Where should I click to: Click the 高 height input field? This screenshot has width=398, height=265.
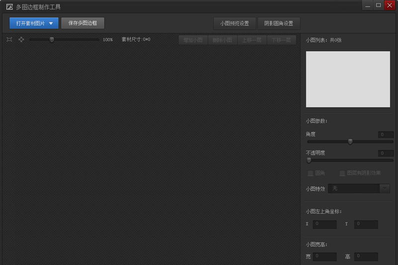click(366, 257)
